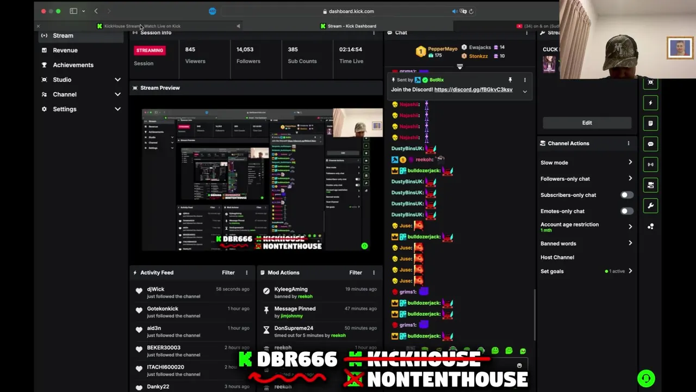
Task: Collapse the gift leaderboard handle
Action: coord(459,66)
